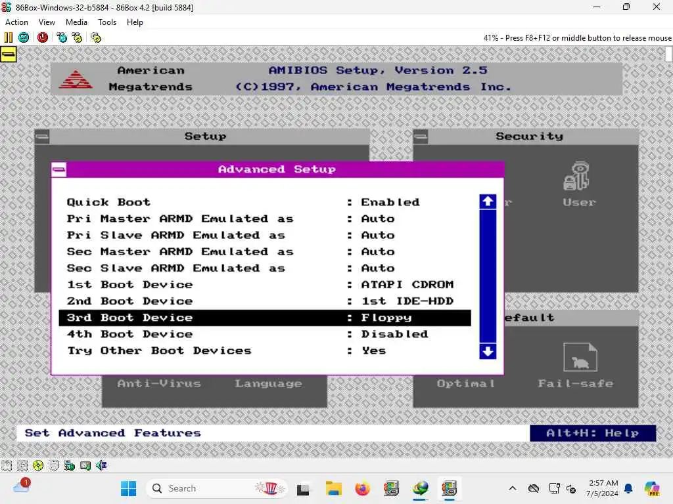Click the ATAPI CDROM value
Screen dimensions: 673x504
(x=407, y=285)
